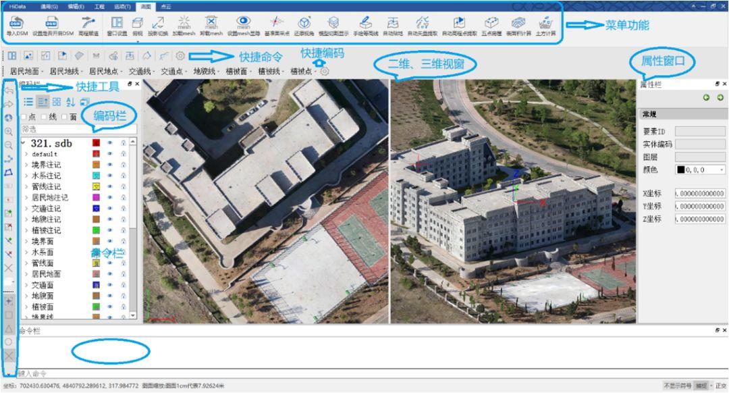Viewport: 729px width, 393px height.
Task: Open the 颜色 color dropdown
Action: tap(722, 170)
